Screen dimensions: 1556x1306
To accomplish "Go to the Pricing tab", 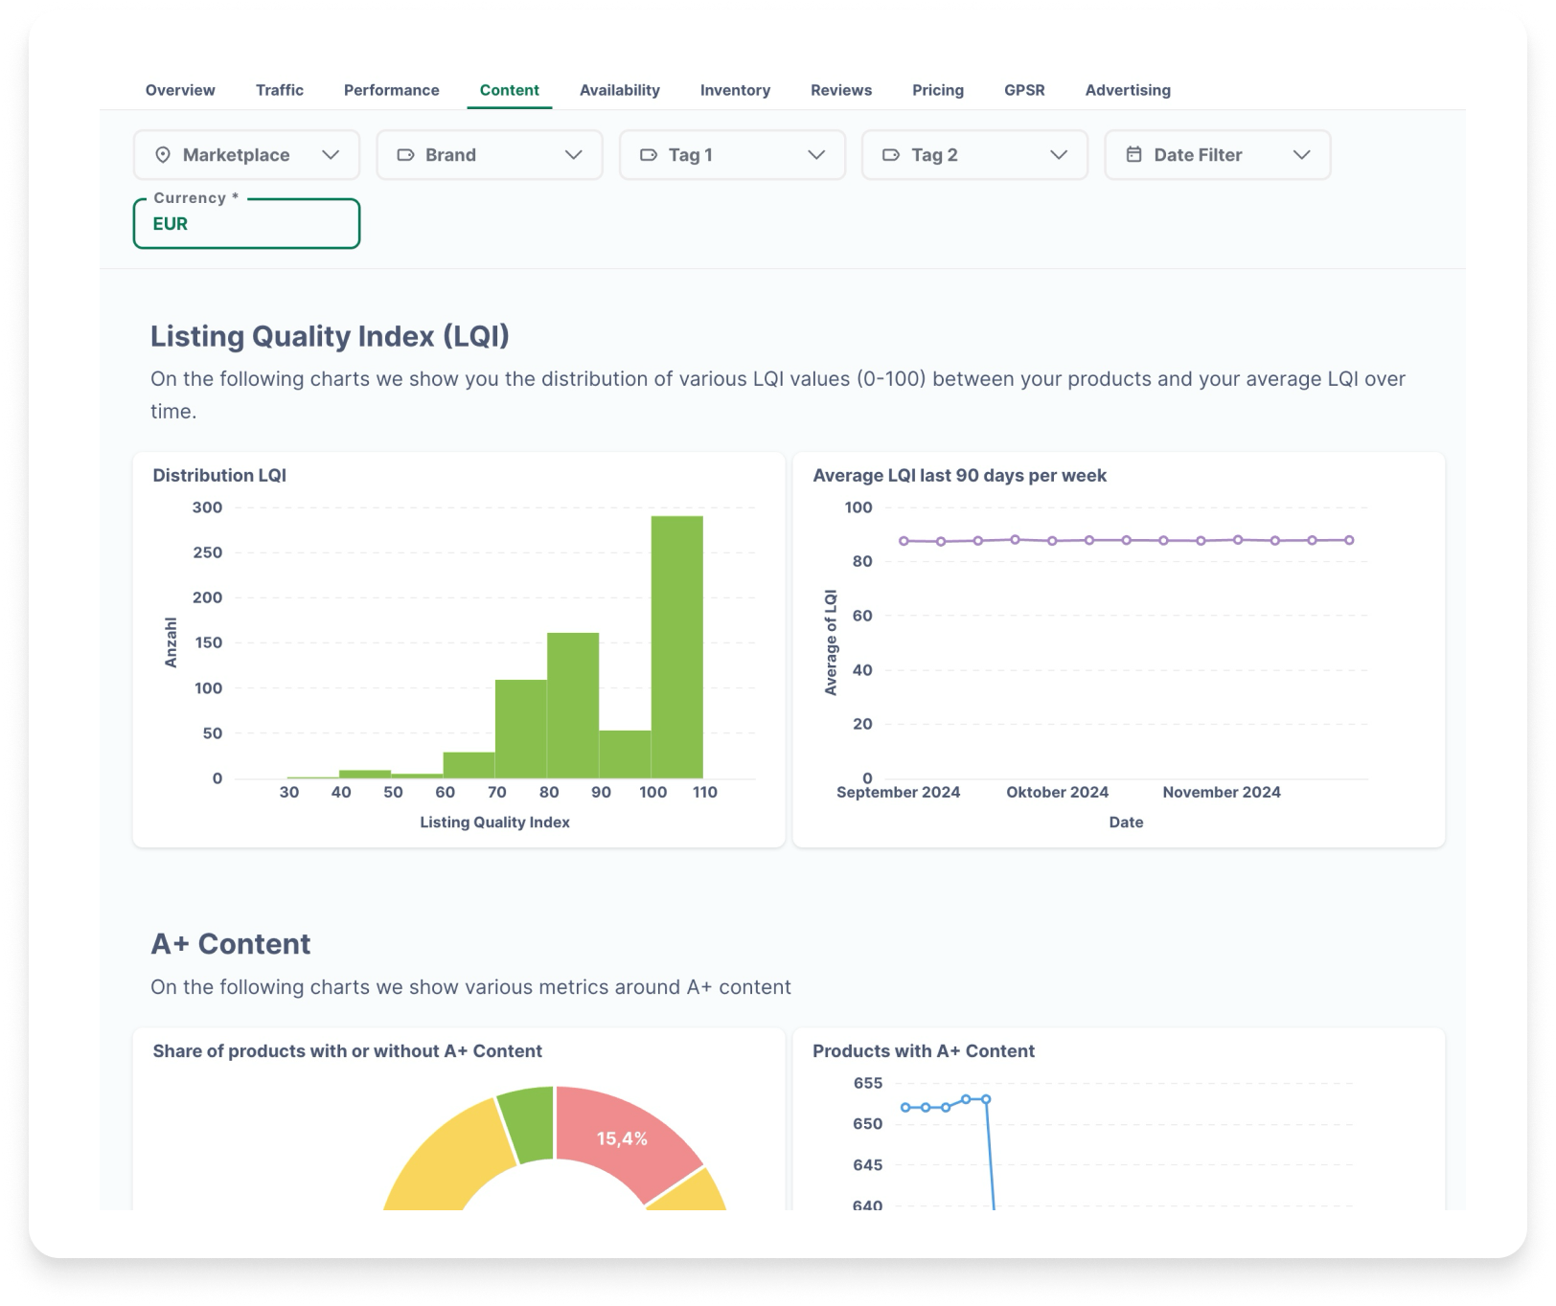I will [x=938, y=90].
